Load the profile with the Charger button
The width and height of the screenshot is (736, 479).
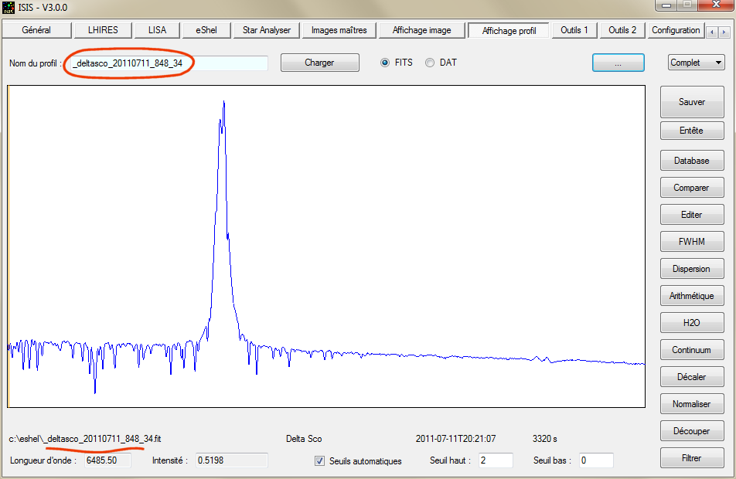pos(319,63)
